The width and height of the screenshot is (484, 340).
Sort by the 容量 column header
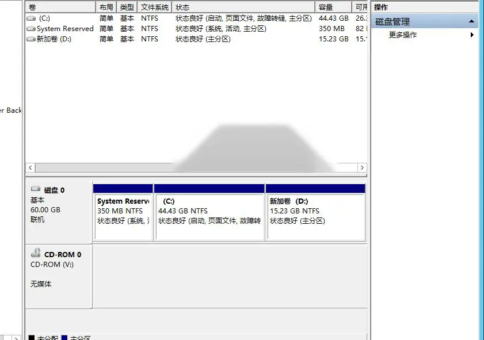(x=333, y=7)
